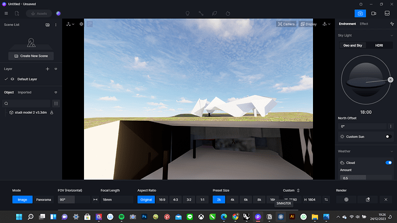Click the North Offset value field
This screenshot has width=397, height=223.
click(x=362, y=126)
